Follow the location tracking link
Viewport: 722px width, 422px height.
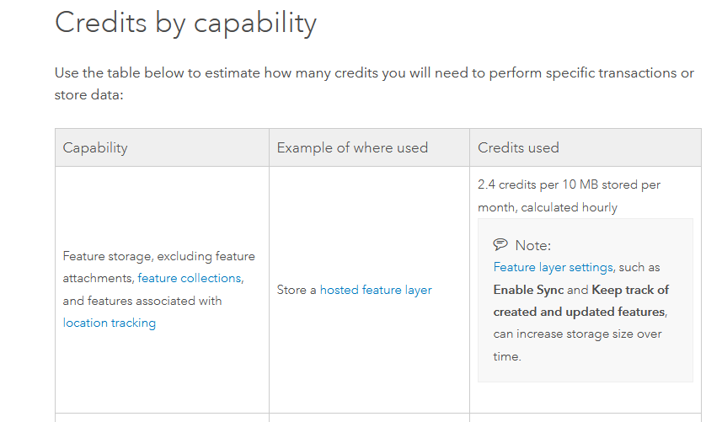tap(110, 323)
